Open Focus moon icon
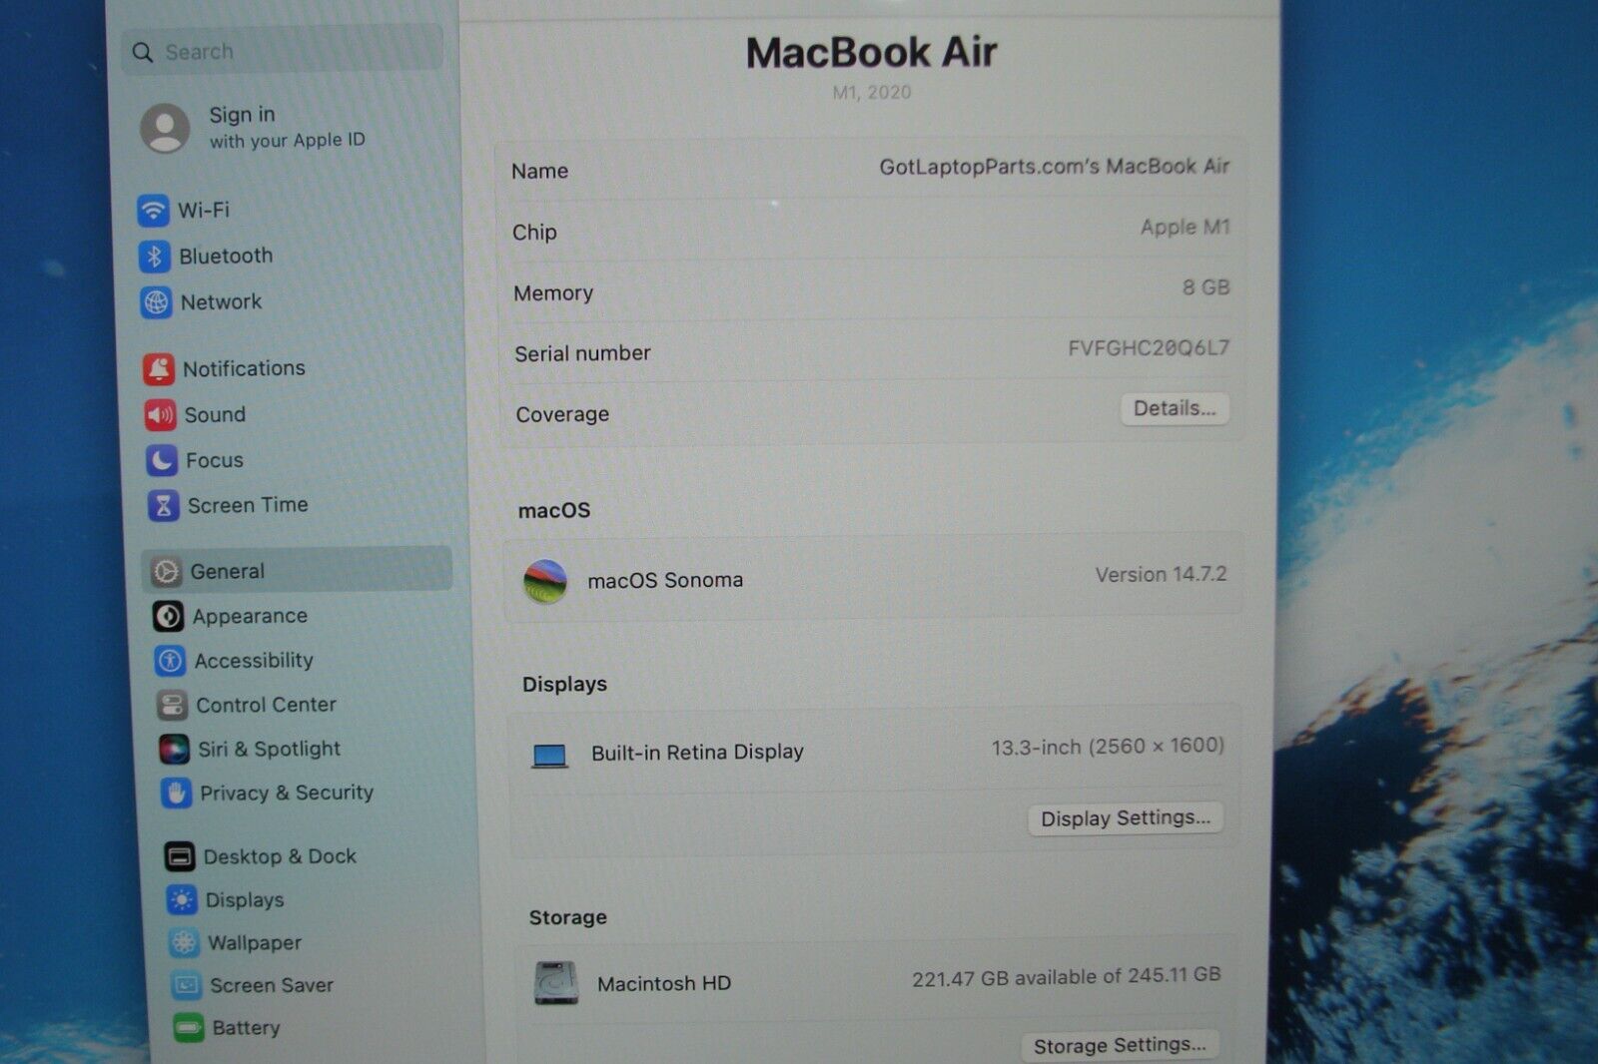This screenshot has height=1064, width=1598. pos(162,460)
